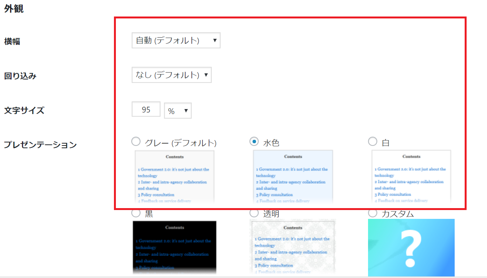The image size is (487, 278).
Task: Click the 外観 section heading
Action: coord(14,9)
